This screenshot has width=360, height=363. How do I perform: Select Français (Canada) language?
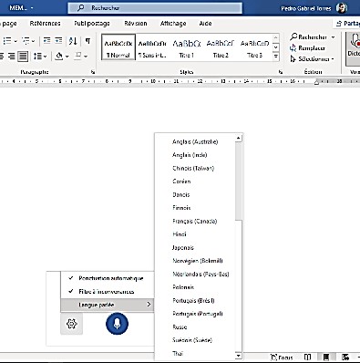point(195,221)
